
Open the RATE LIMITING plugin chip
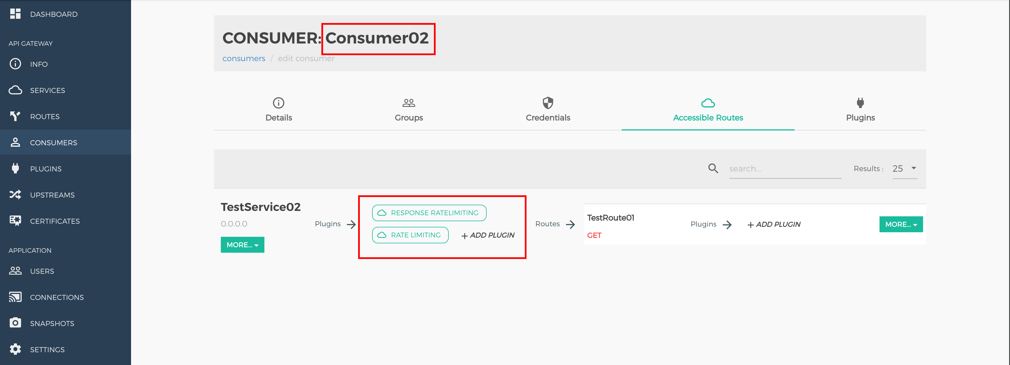tap(410, 235)
